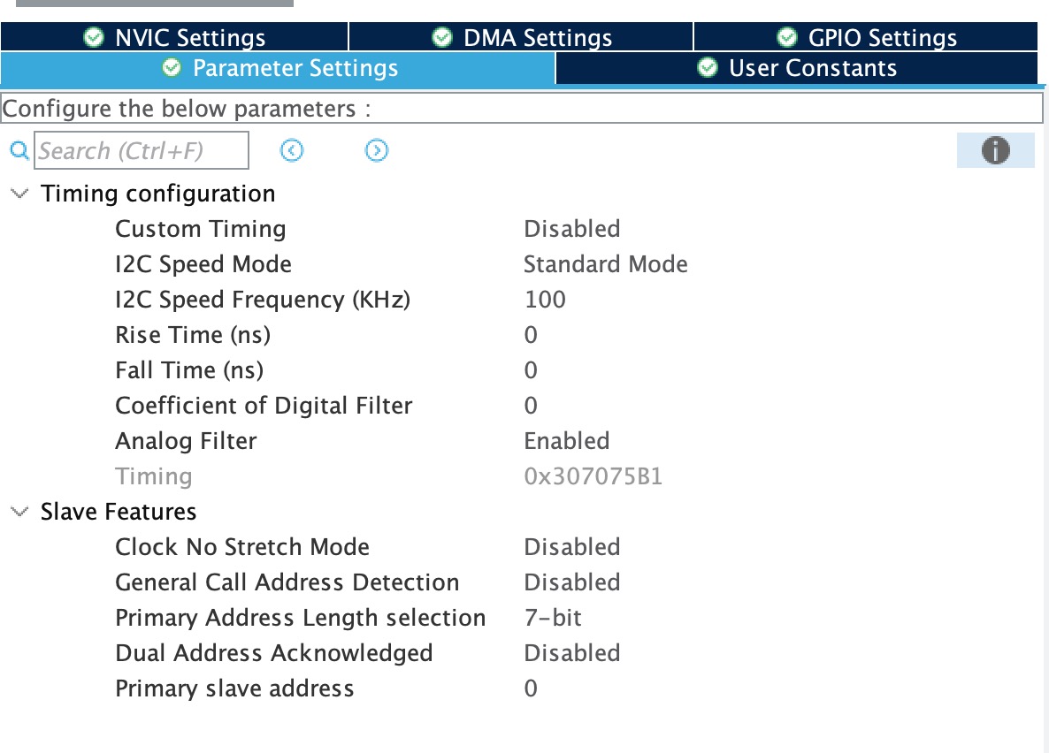Select the Custom Timing label
The height and width of the screenshot is (753, 1049).
201,229
